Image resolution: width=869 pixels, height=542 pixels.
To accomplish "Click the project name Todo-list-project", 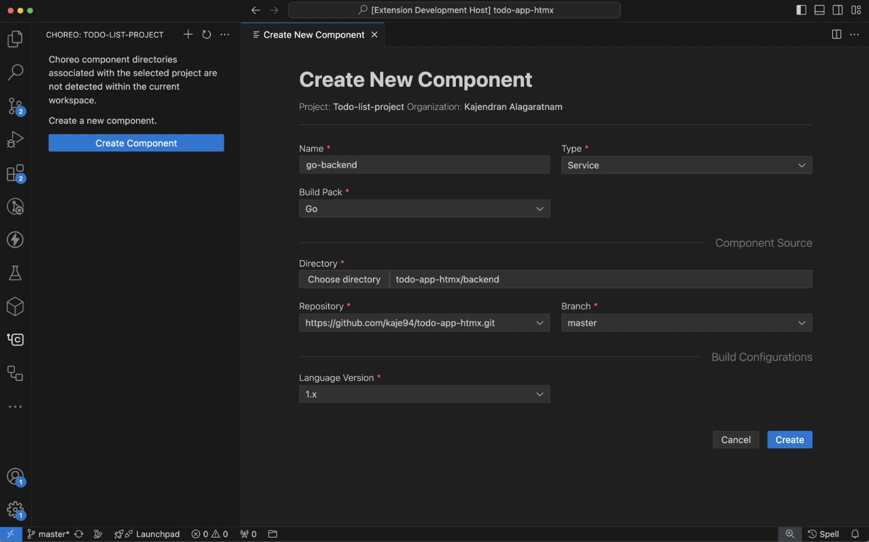I will [x=369, y=106].
